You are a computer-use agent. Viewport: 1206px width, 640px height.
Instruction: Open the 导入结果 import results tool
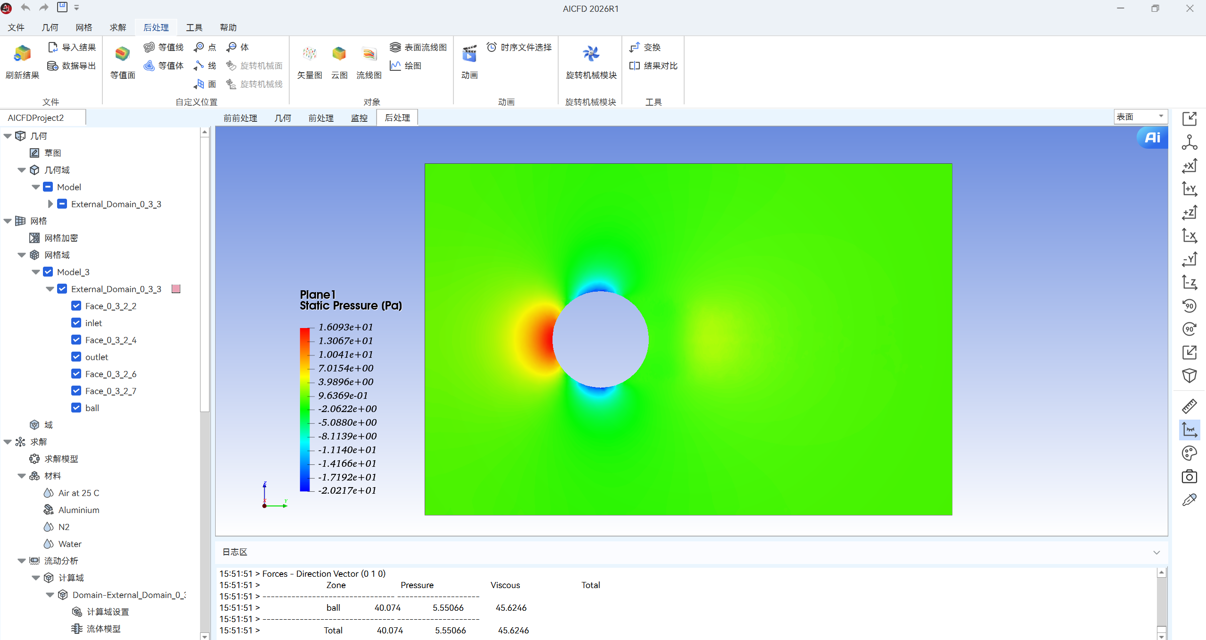[72, 47]
